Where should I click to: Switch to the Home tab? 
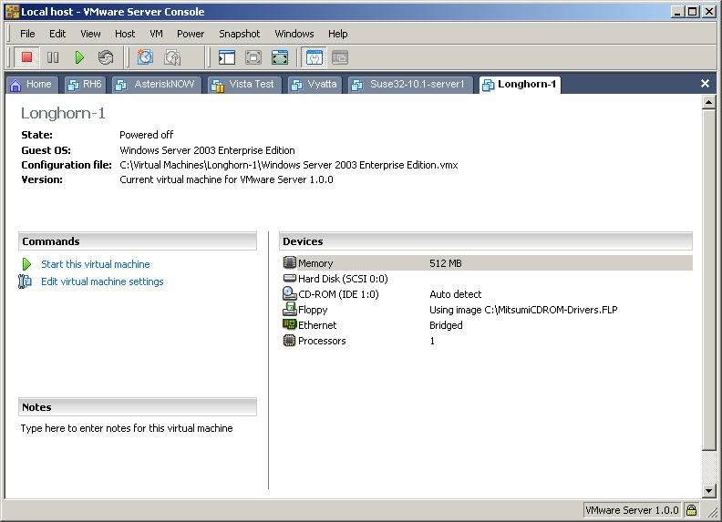coord(31,84)
